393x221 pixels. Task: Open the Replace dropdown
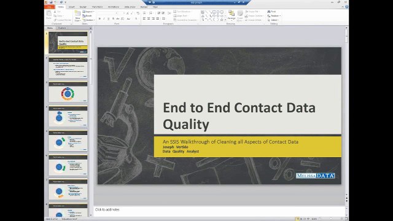point(274,16)
